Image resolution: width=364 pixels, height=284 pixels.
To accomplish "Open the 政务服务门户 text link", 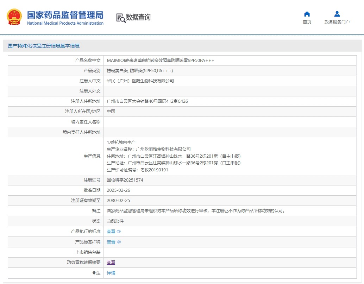I will click(337, 22).
